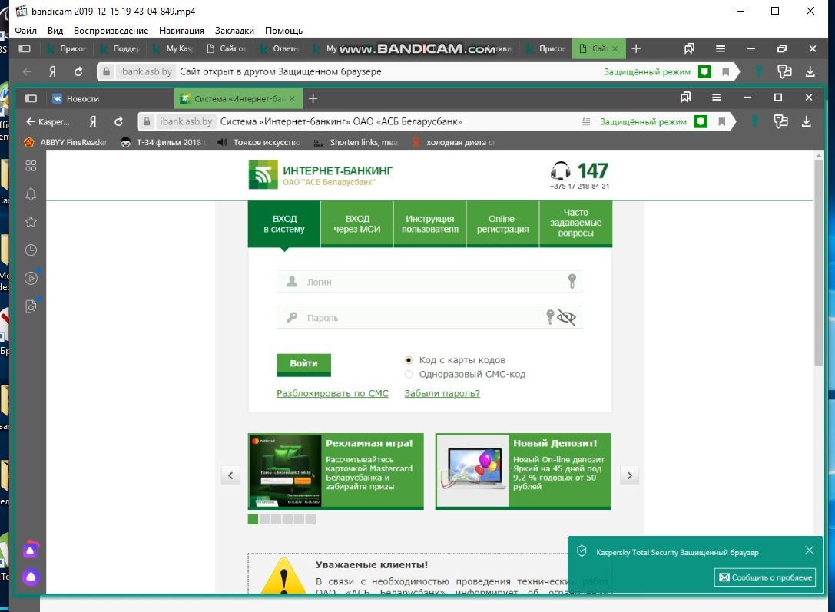Image resolution: width=835 pixels, height=612 pixels.
Task: Toggle password visibility with the eye icon
Action: click(x=567, y=318)
